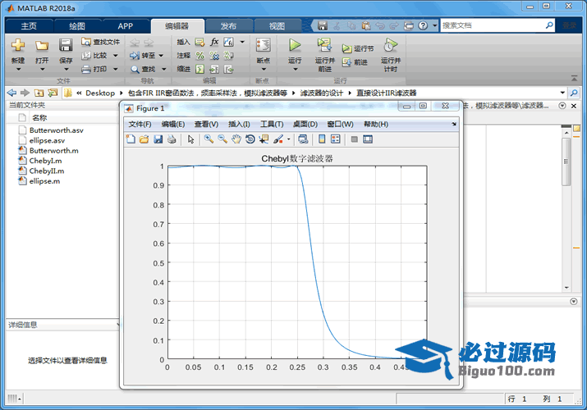Open the Figure 帮助(H) menu

(375, 124)
